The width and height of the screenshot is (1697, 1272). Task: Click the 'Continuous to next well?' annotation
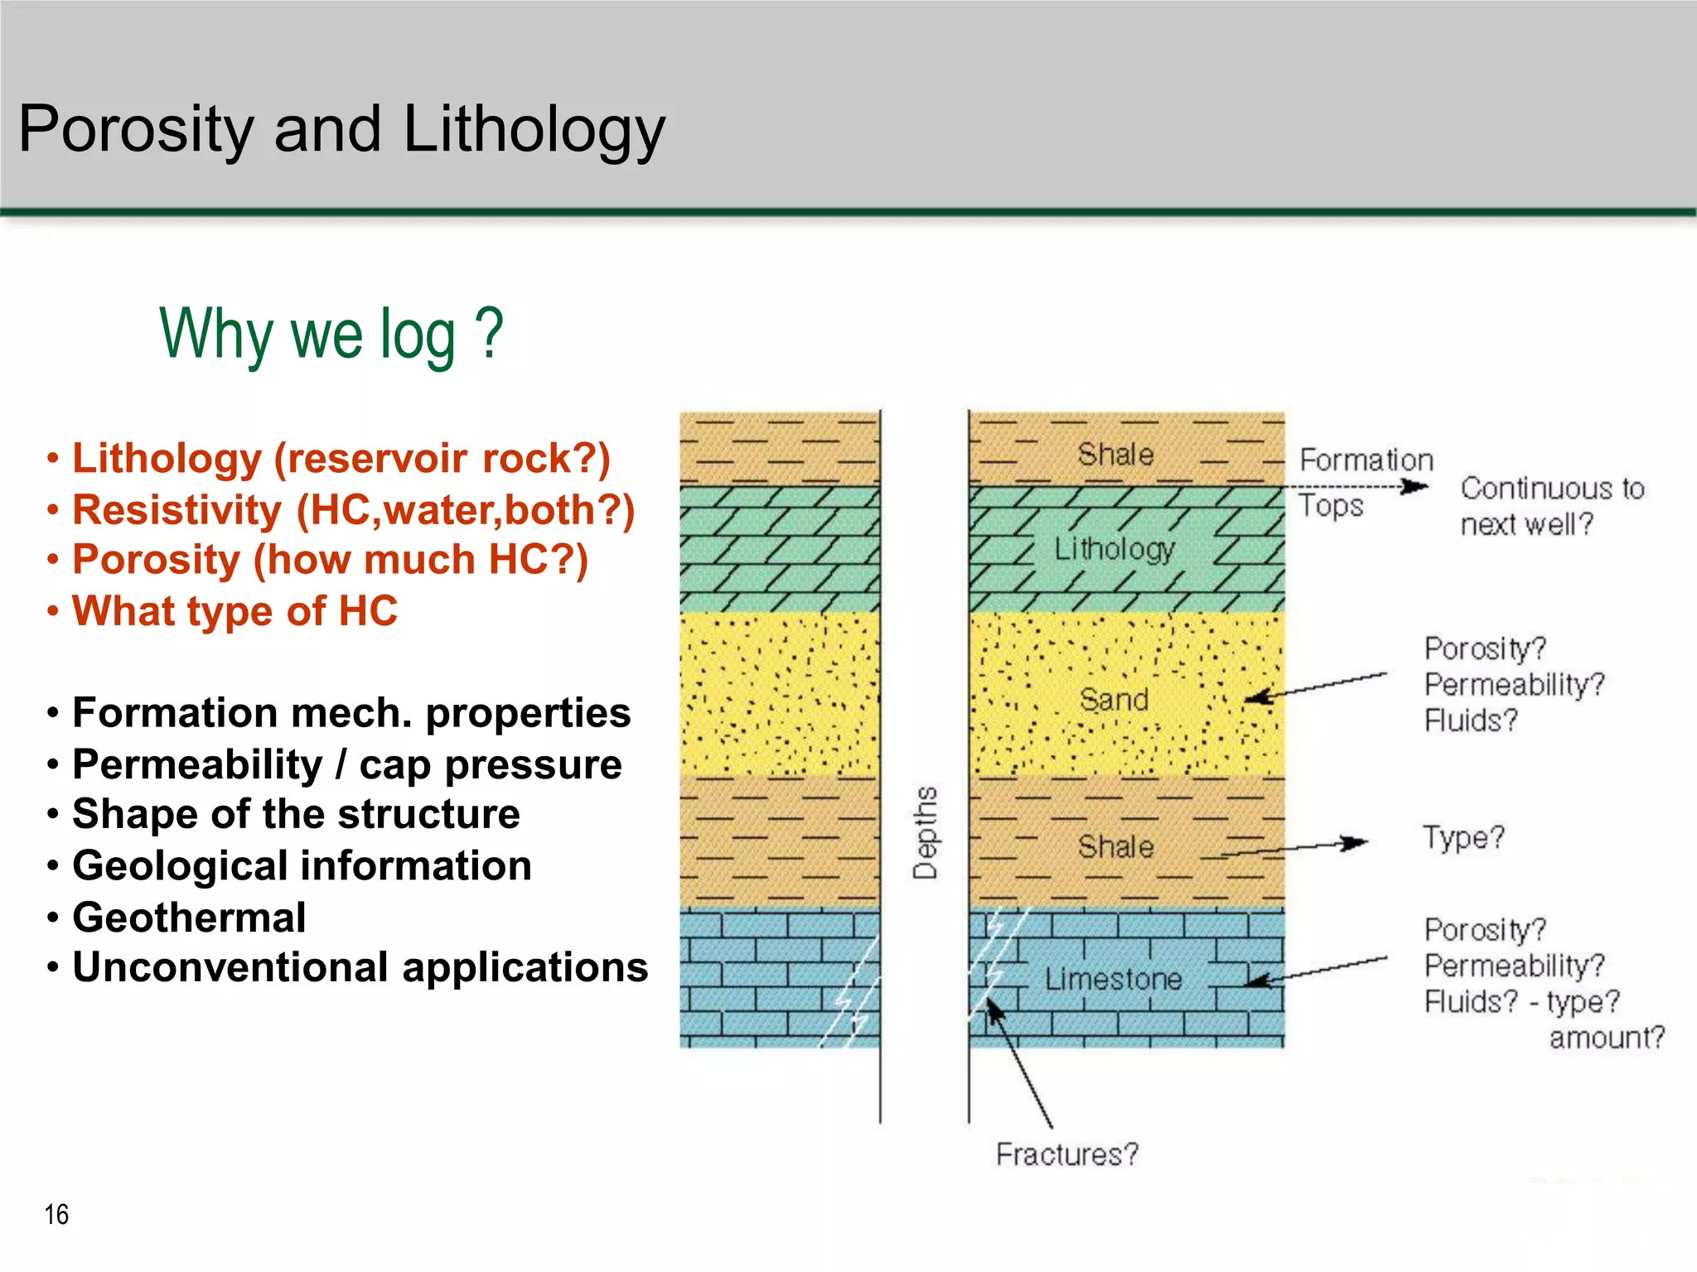pyautogui.click(x=1550, y=506)
